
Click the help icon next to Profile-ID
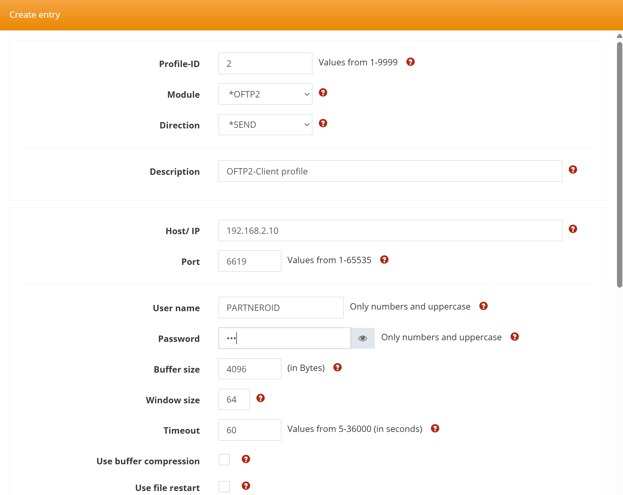point(410,62)
